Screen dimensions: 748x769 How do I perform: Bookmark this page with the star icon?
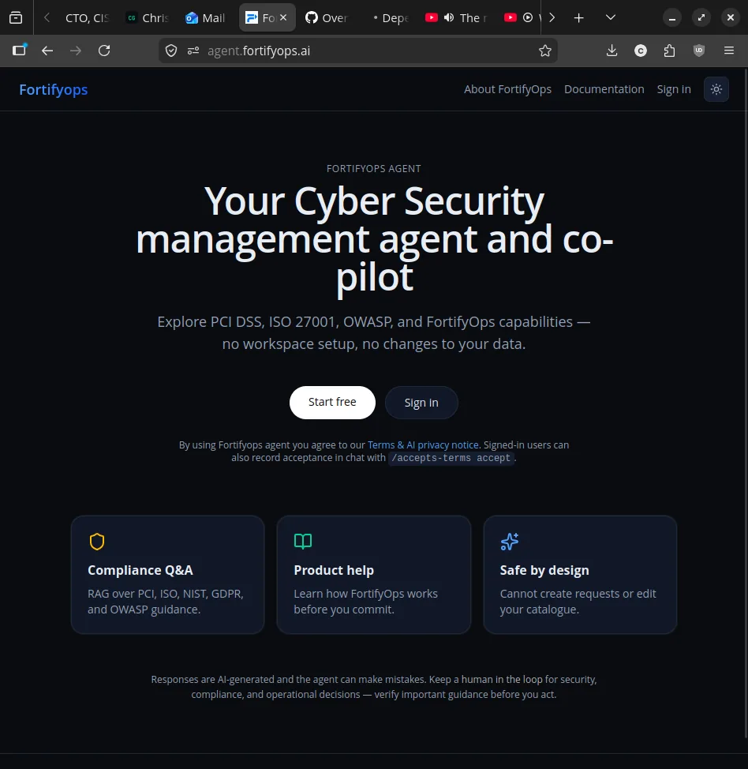point(544,51)
